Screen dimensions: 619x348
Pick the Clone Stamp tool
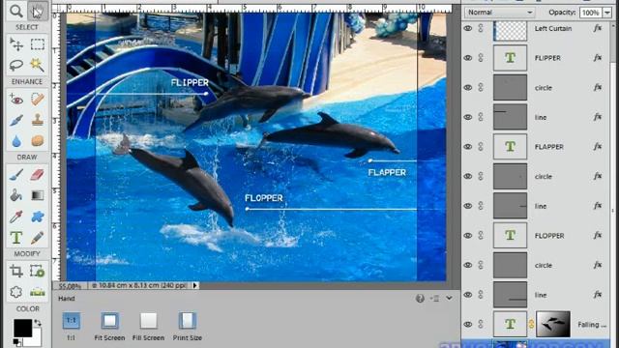[x=38, y=120]
